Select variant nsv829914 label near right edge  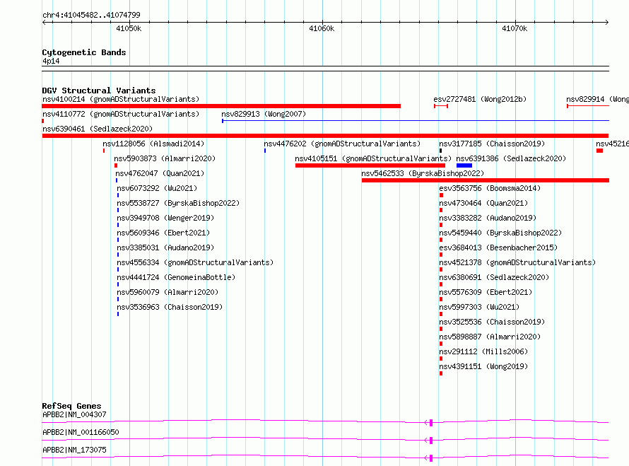597,99
